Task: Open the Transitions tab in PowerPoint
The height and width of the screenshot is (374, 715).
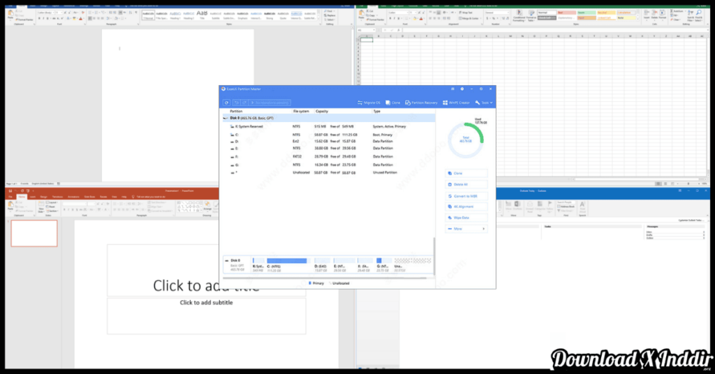Action: (x=57, y=197)
